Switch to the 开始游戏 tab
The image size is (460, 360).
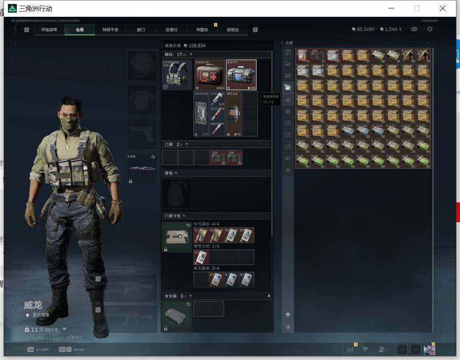coord(49,30)
